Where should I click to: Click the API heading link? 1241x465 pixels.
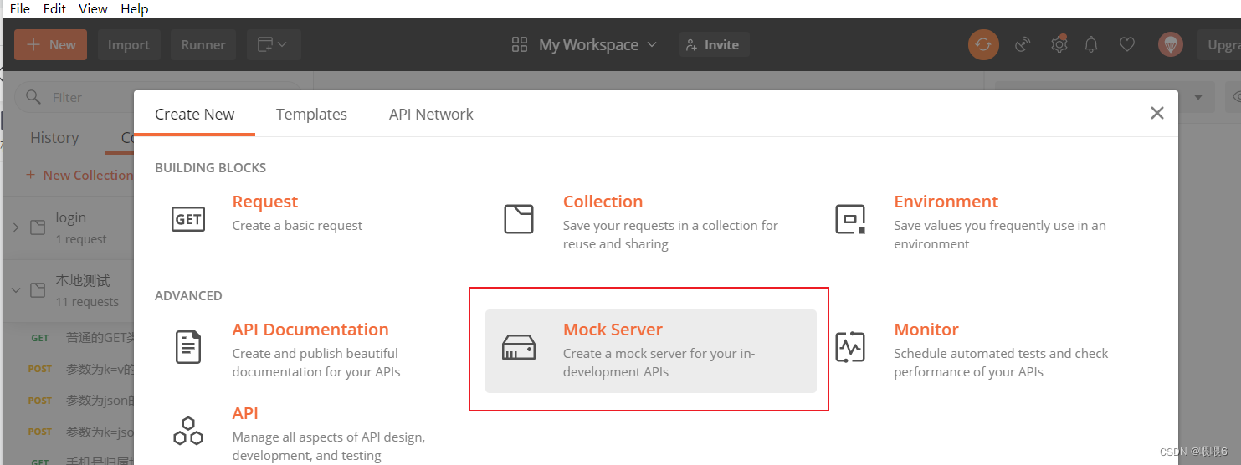coord(245,413)
